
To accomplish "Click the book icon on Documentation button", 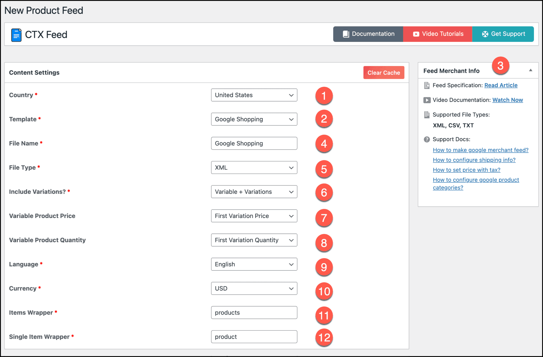I will [x=346, y=34].
